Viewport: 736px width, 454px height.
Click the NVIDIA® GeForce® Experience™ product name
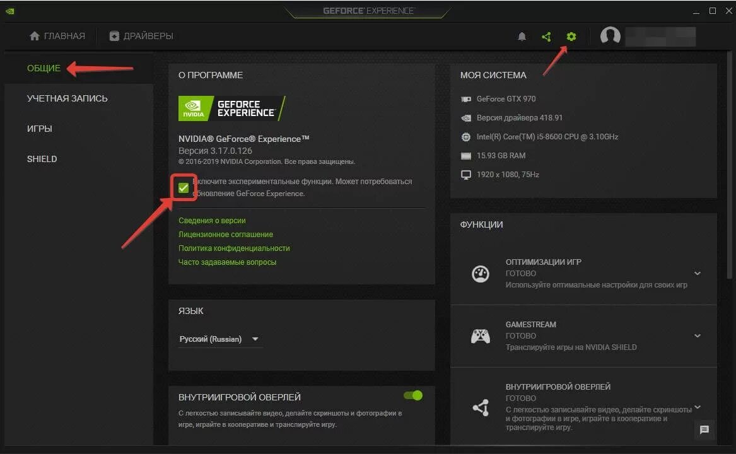(243, 139)
